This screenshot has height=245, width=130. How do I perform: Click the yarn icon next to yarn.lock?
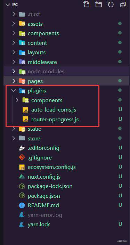point(22,224)
